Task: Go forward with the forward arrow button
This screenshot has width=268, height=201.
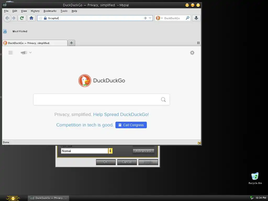Action: click(x=14, y=18)
